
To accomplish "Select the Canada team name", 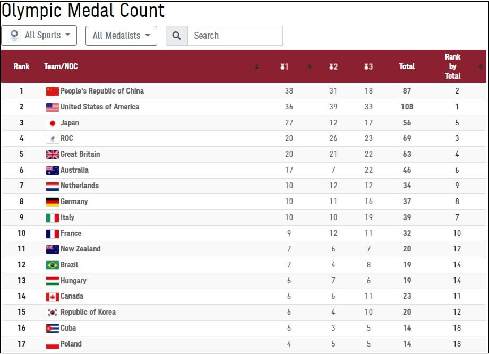I will pyautogui.click(x=72, y=296).
